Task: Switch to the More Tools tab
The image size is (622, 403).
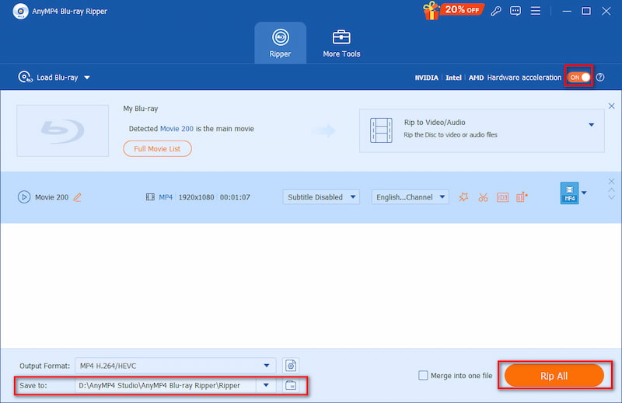Action: [x=341, y=43]
